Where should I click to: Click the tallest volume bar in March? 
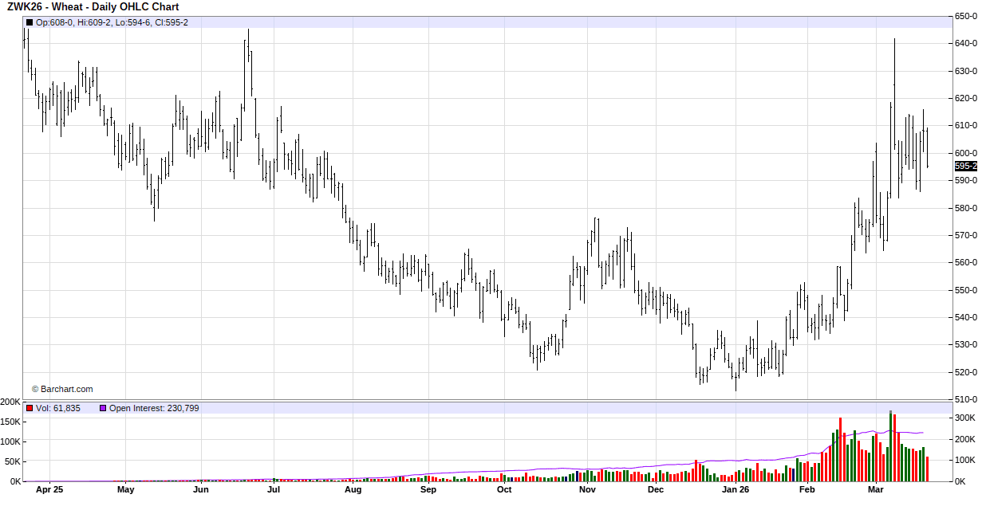(890, 446)
